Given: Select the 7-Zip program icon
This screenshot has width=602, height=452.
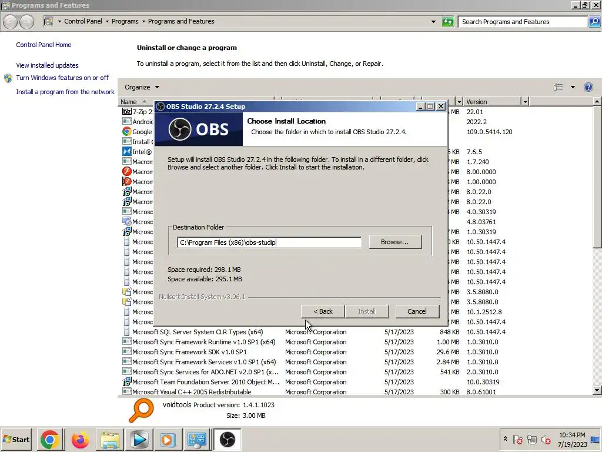Looking at the screenshot, I should [x=127, y=111].
